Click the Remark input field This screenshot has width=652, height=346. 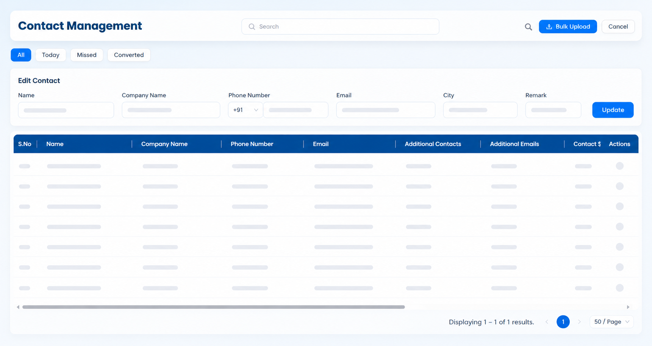pos(553,110)
